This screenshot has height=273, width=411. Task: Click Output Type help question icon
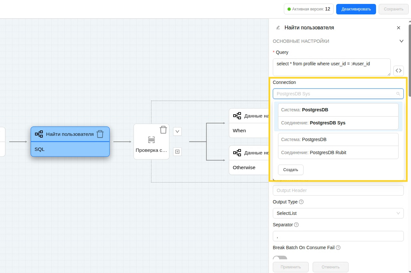coord(301,202)
